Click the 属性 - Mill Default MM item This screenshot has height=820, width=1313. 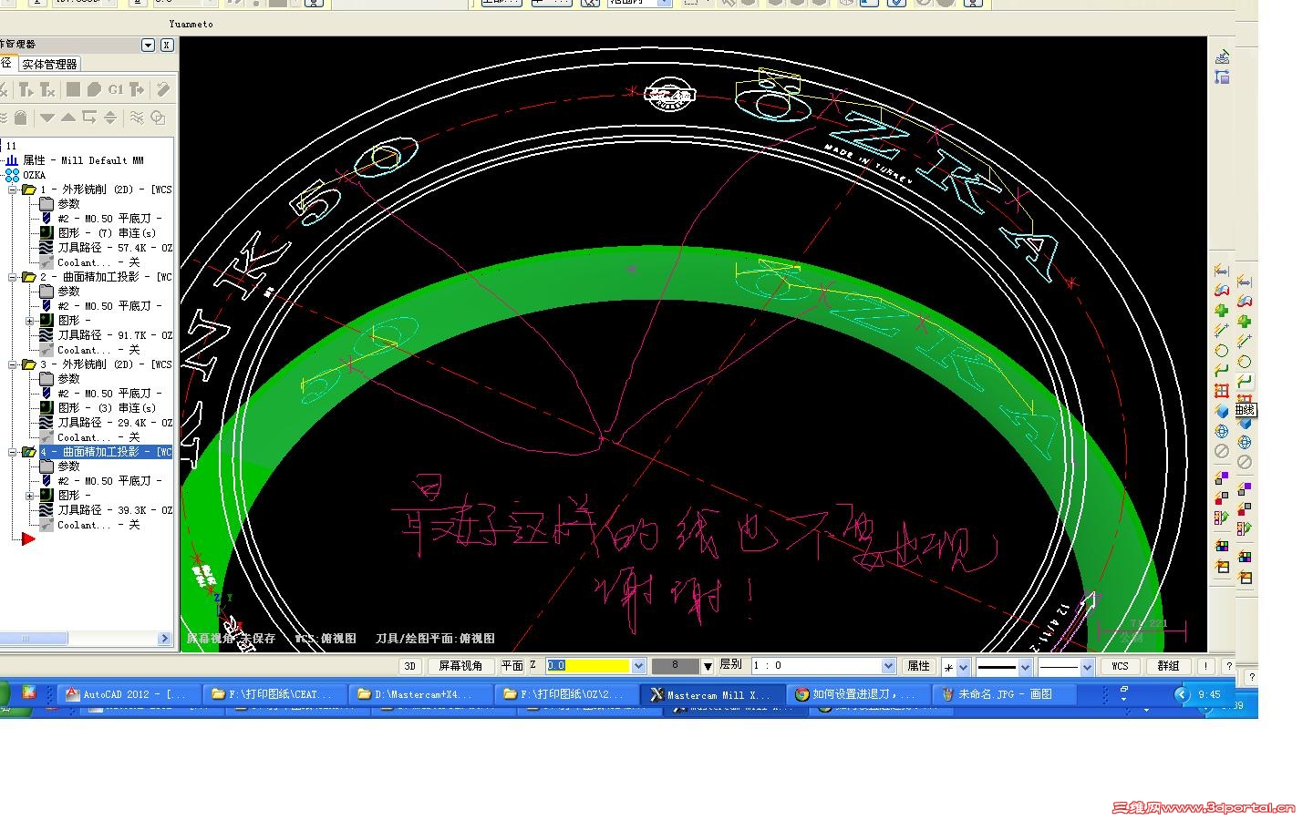pyautogui.click(x=83, y=160)
